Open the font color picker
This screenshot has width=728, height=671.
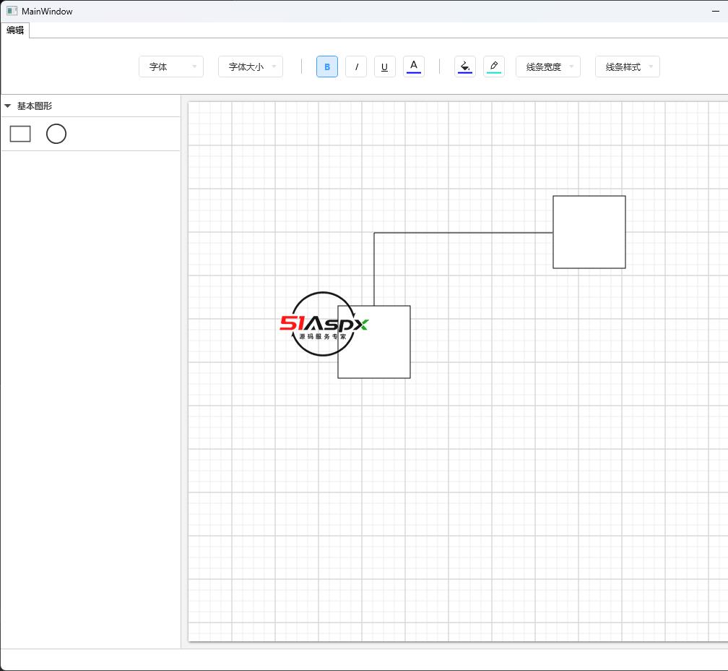(414, 67)
